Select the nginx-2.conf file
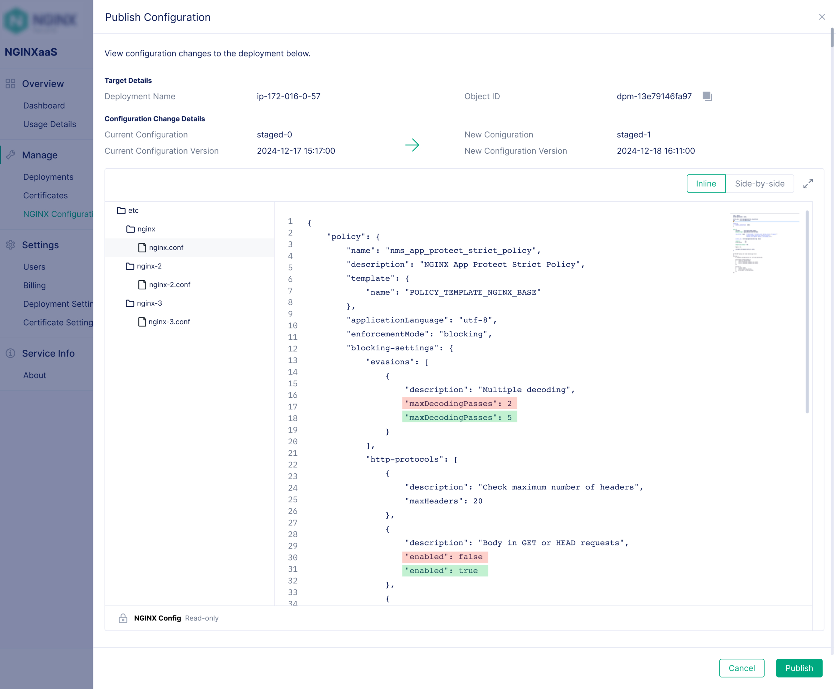Image resolution: width=836 pixels, height=689 pixels. point(169,284)
